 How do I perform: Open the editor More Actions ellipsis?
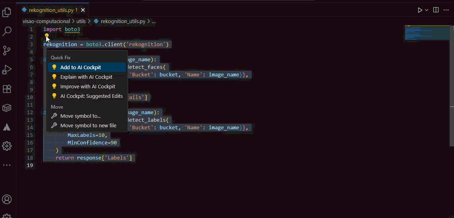click(447, 10)
